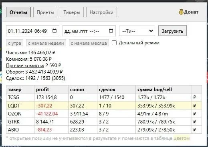Image resolution: width=208 pixels, height=147 pixels.
Task: Click TCSG sum 1.72b / 1.72b
Action: point(151,97)
